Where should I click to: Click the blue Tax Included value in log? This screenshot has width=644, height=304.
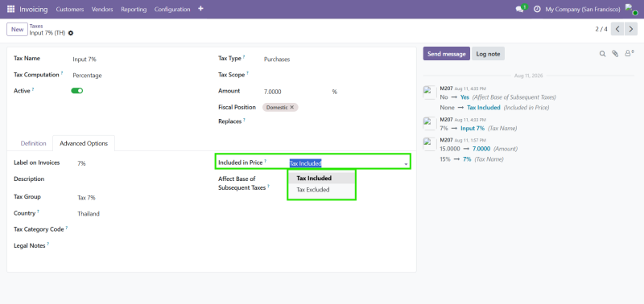pos(484,108)
